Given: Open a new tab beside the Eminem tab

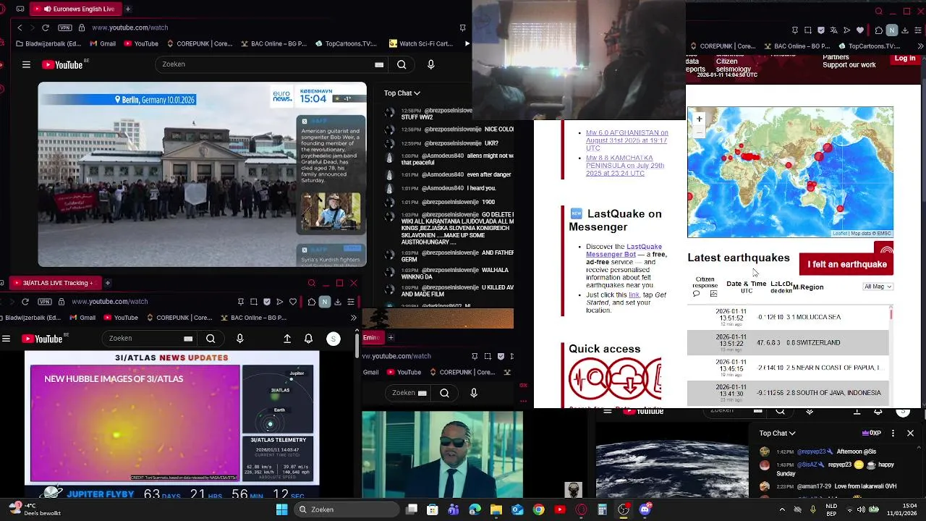Looking at the screenshot, I should tap(391, 337).
